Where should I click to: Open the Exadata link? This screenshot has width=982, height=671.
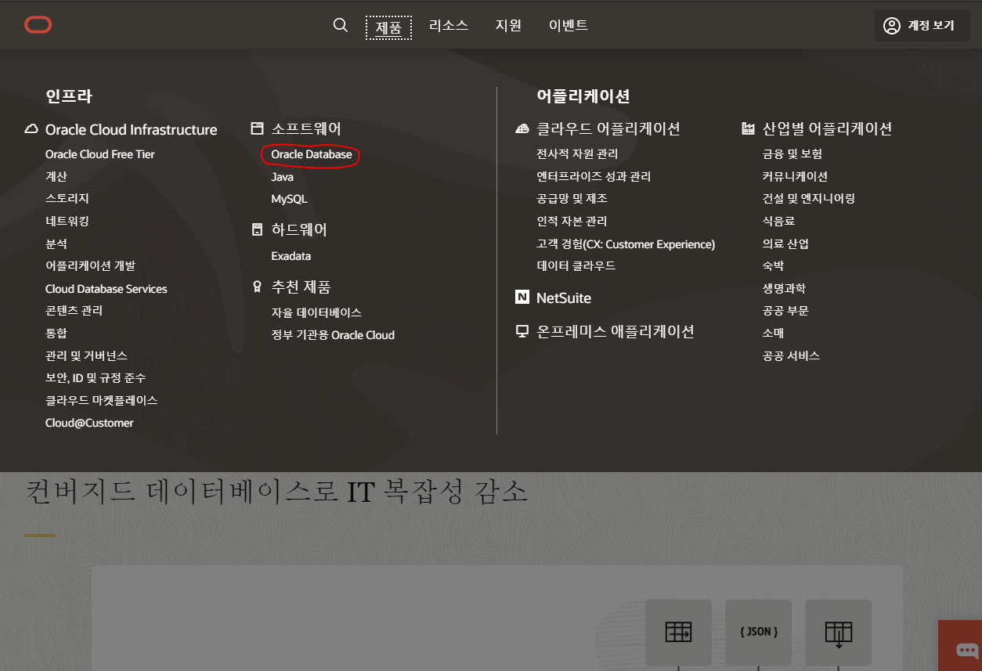[291, 256]
